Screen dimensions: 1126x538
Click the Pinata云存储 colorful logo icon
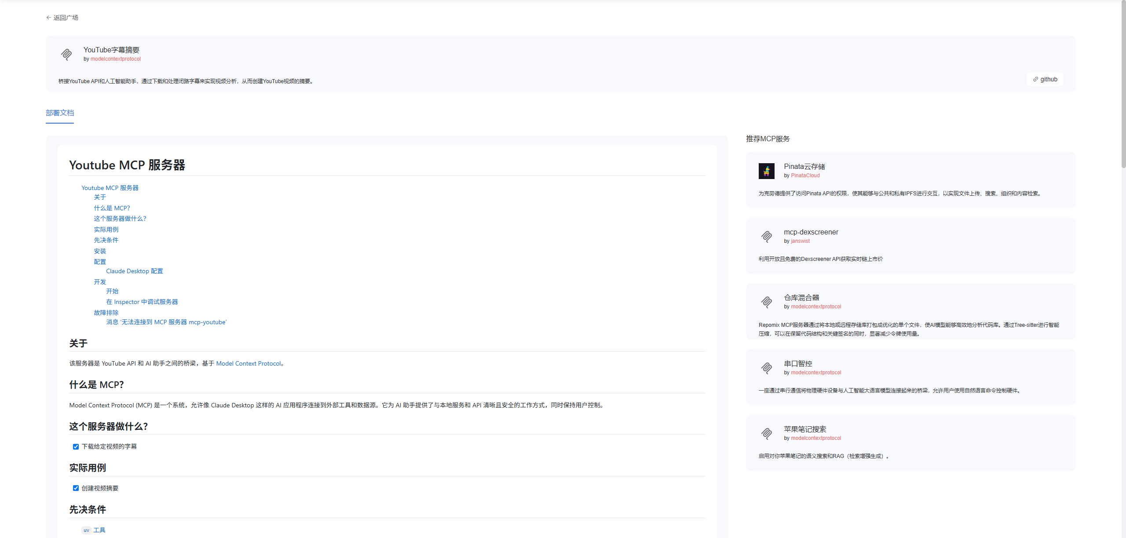766,171
